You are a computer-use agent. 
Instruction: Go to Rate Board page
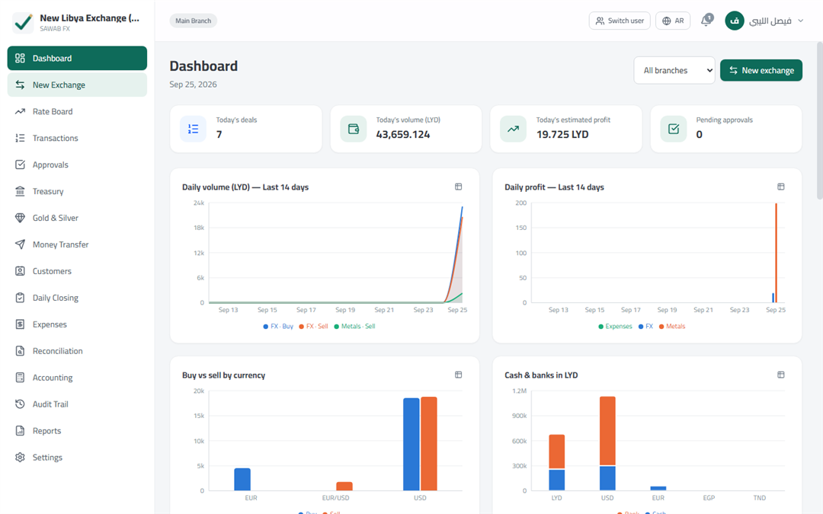point(77,111)
